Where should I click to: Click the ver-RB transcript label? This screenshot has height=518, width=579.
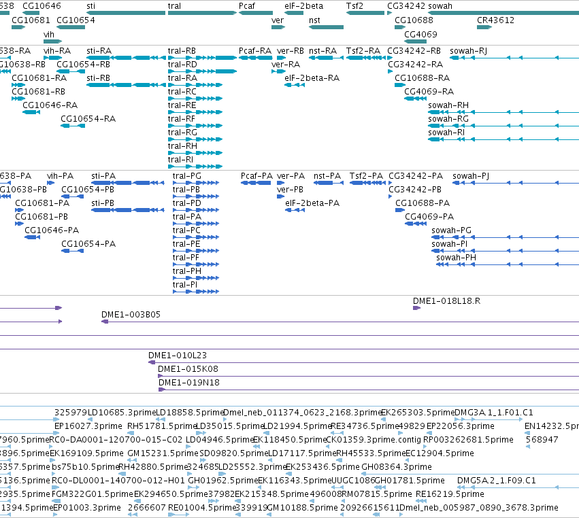click(291, 51)
